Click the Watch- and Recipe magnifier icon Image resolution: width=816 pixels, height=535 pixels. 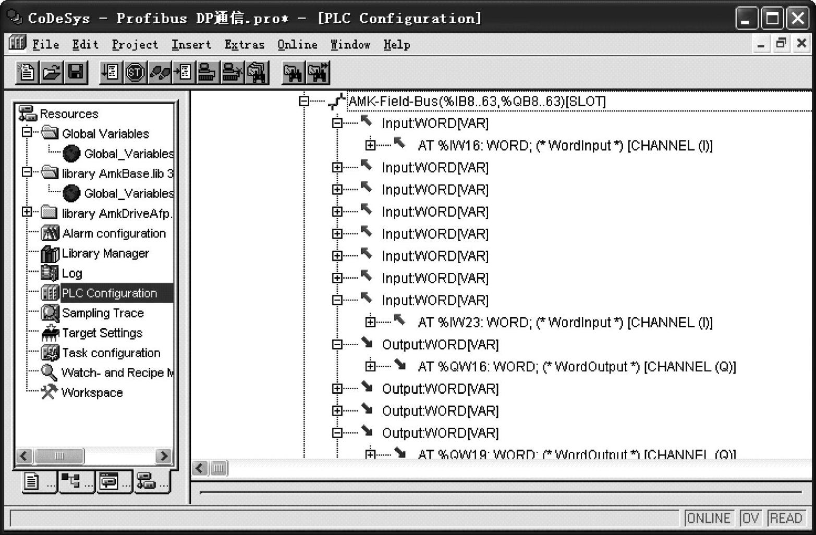pyautogui.click(x=49, y=372)
